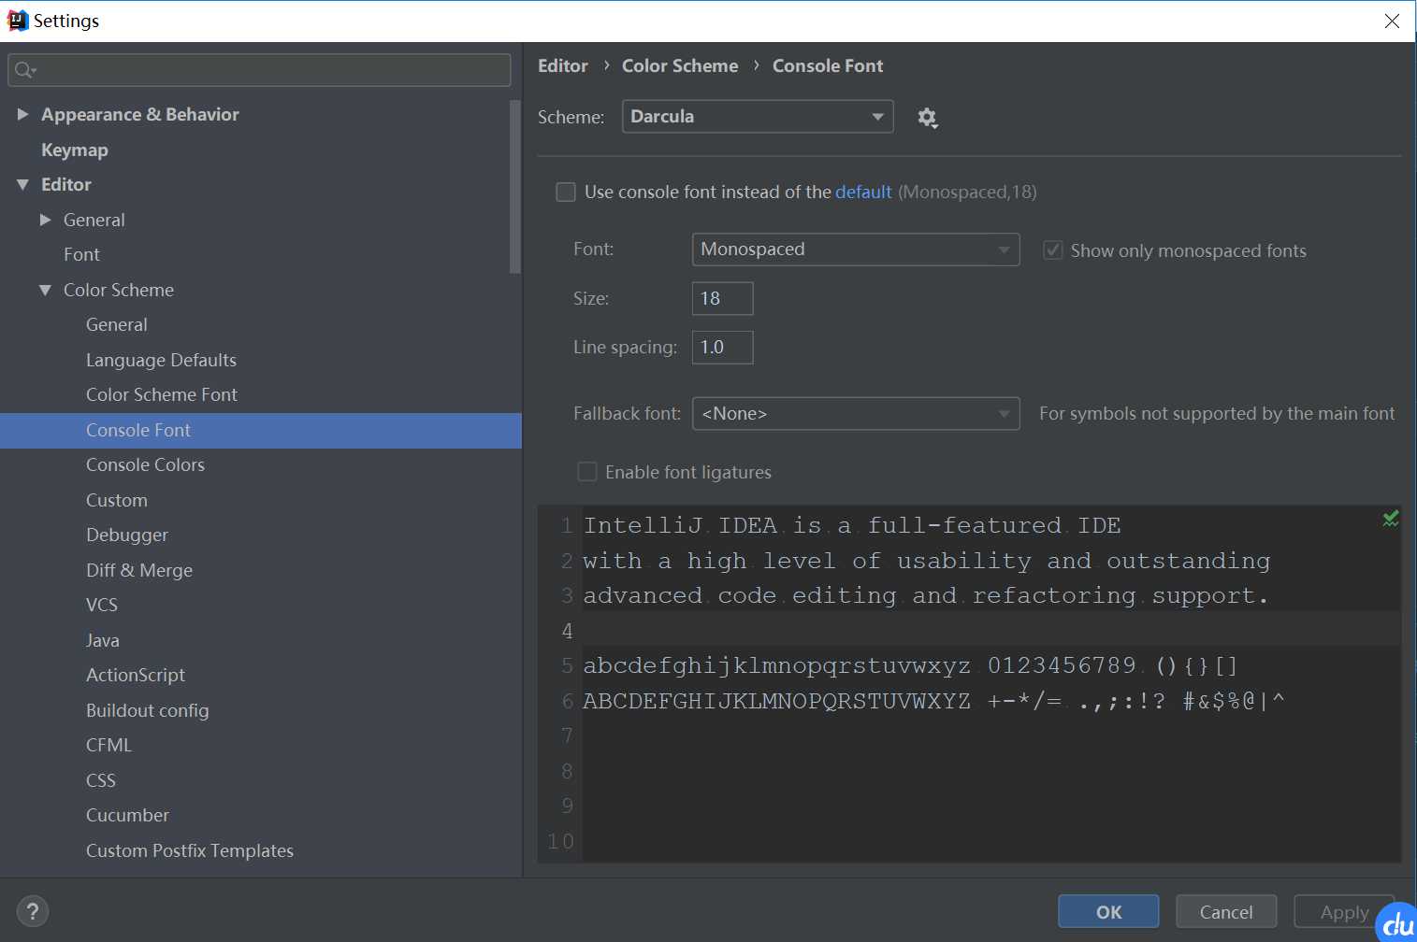
Task: Open Buildout config item
Action: (148, 710)
